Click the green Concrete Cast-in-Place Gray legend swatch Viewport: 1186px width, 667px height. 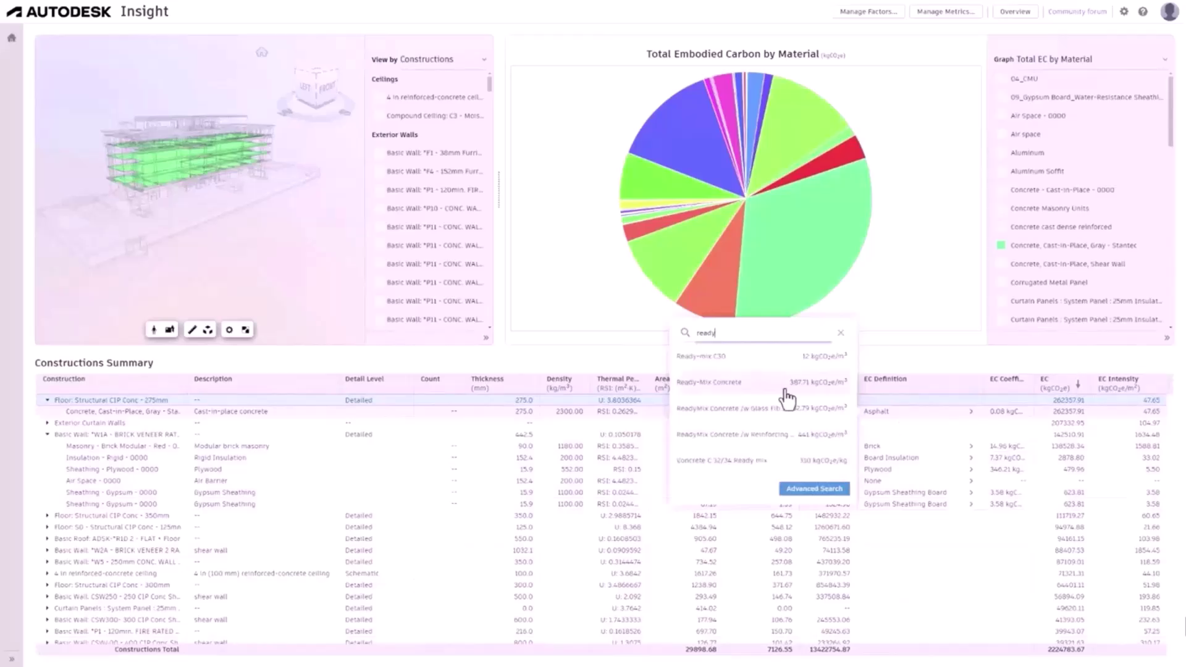click(x=1000, y=245)
